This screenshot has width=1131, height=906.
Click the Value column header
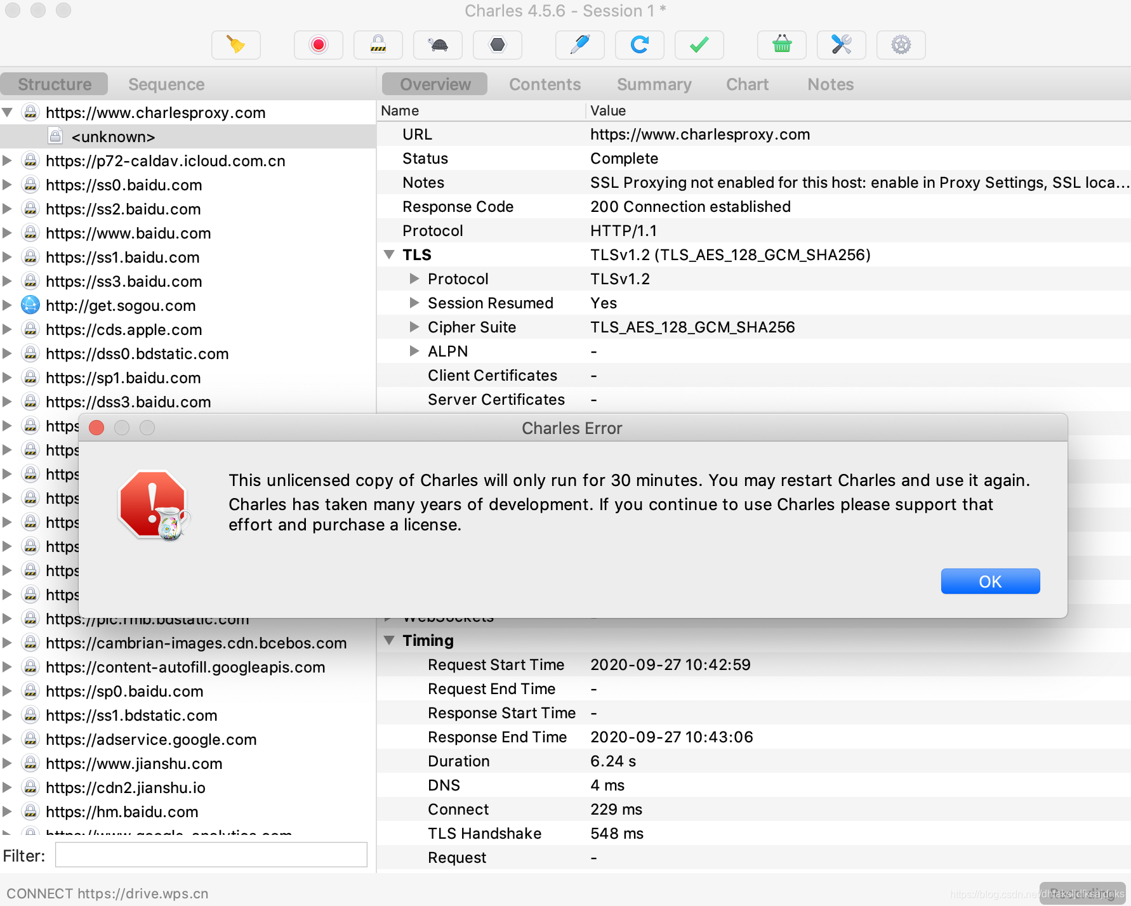point(608,110)
